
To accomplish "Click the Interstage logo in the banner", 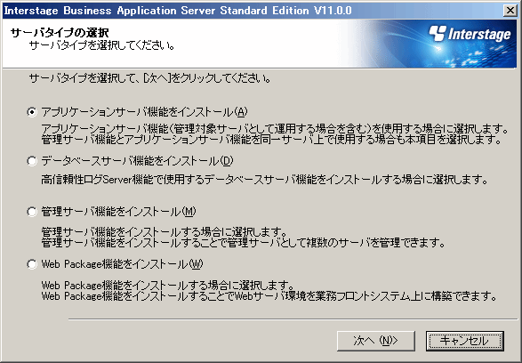I will (470, 34).
